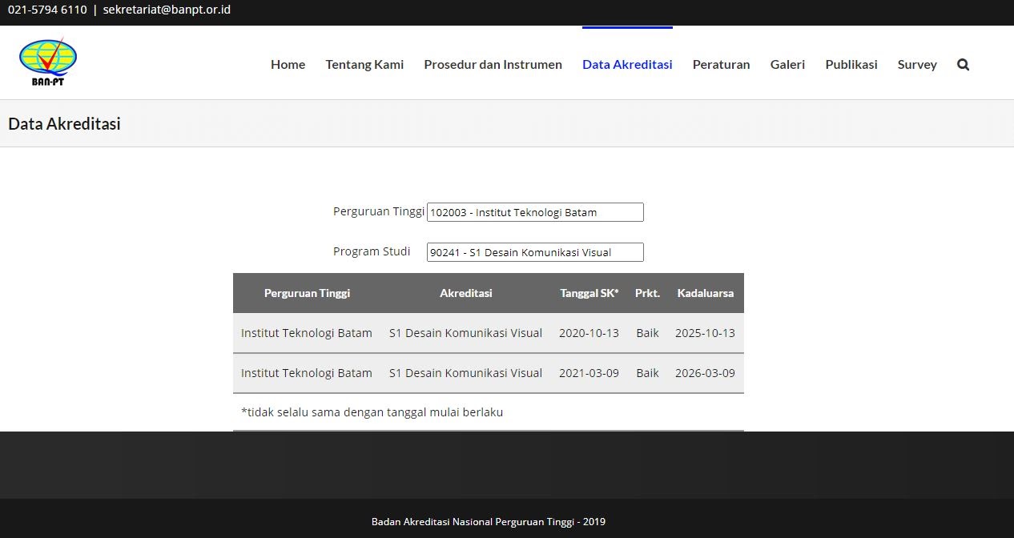
Task: Open the Survey menu
Action: (917, 64)
